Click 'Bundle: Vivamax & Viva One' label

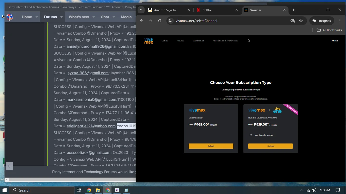click(263, 118)
